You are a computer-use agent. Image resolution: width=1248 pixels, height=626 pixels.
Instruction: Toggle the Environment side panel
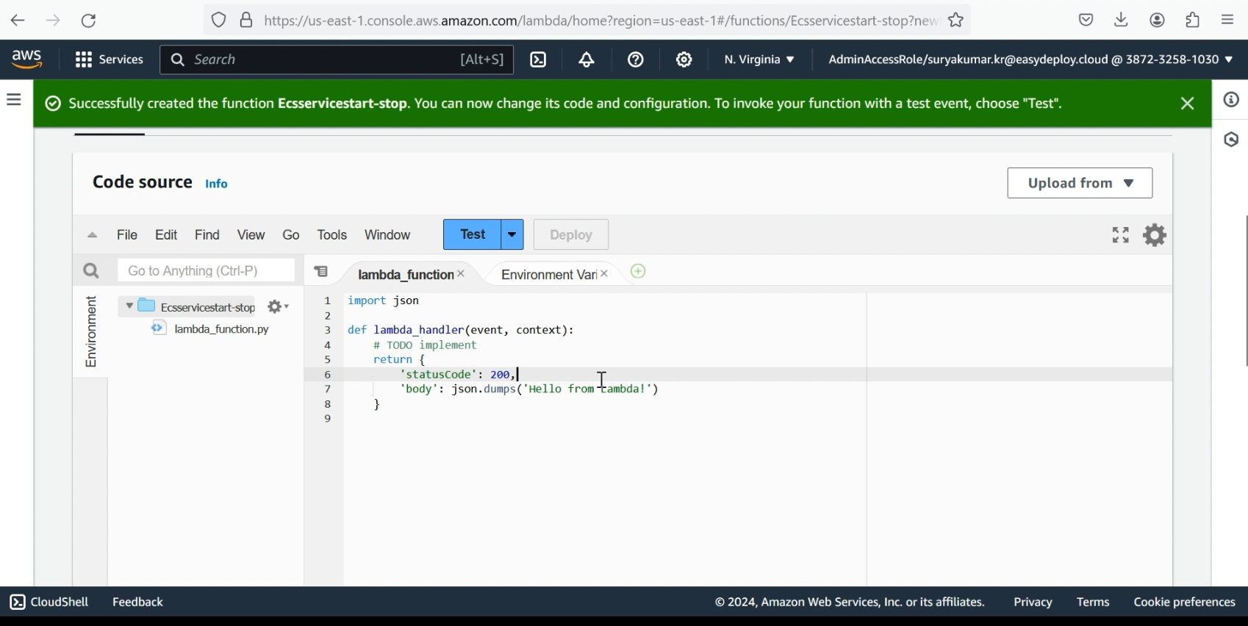[x=90, y=332]
